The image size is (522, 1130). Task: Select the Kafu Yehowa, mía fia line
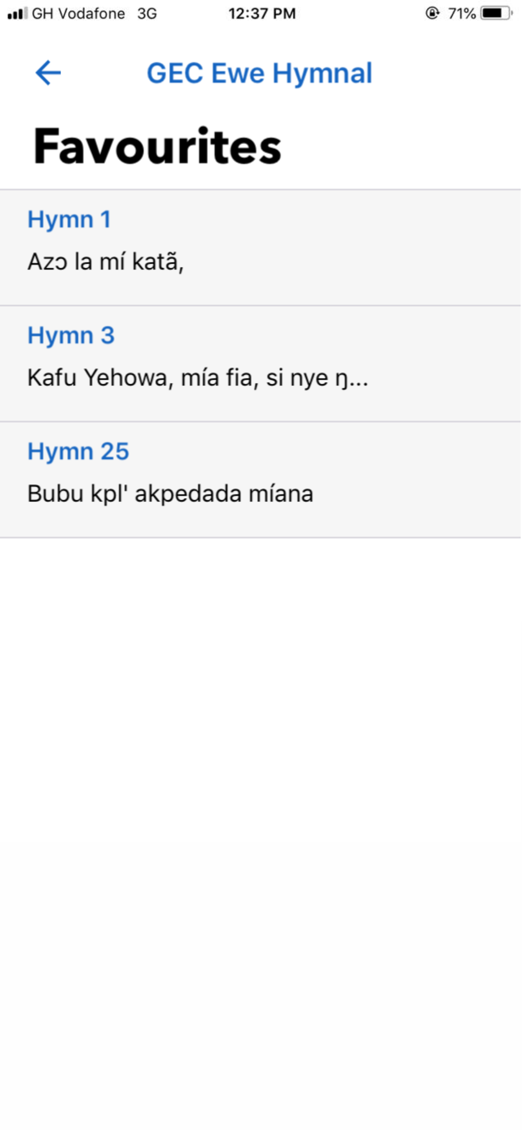coord(198,377)
